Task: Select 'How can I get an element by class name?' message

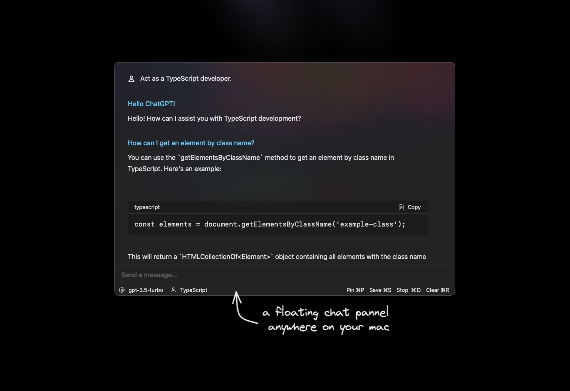Action: tap(191, 143)
